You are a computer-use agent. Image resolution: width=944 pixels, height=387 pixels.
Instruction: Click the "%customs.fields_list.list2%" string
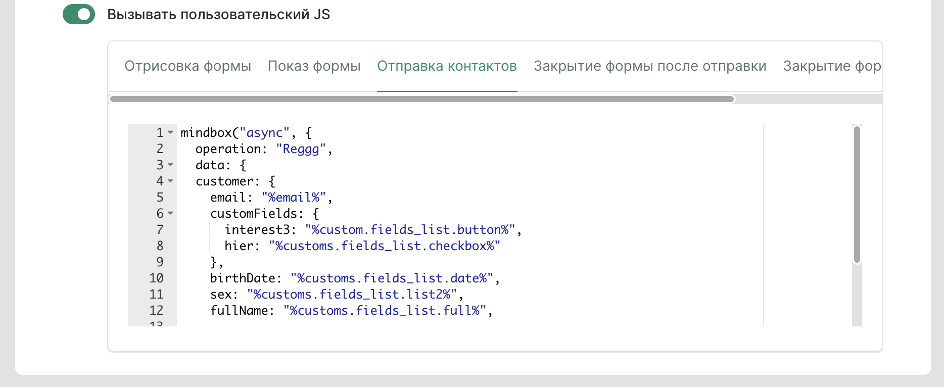point(352,295)
